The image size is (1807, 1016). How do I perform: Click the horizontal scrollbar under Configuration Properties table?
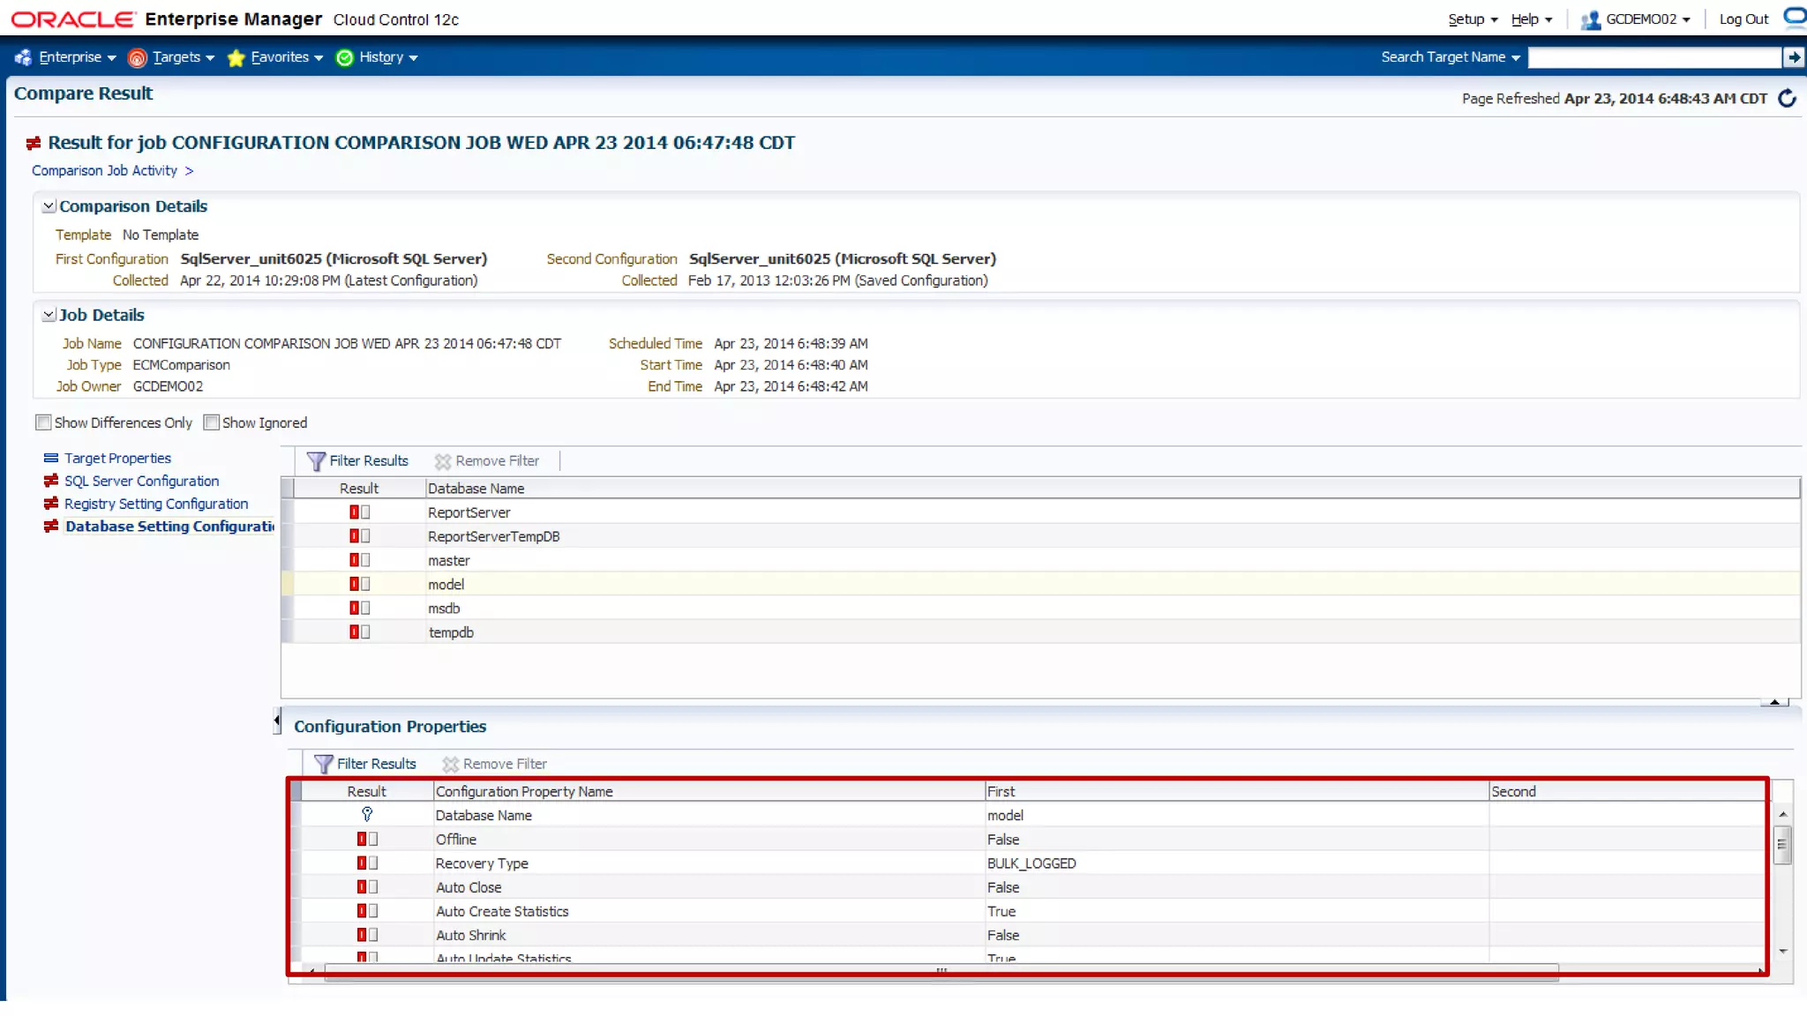point(941,971)
